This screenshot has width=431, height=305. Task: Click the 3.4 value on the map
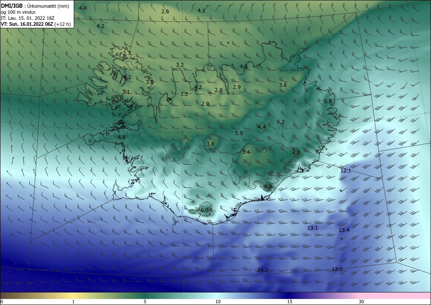[246, 152]
